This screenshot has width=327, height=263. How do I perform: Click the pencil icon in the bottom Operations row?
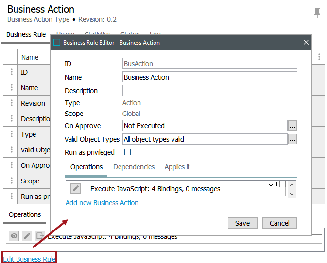[x=27, y=236]
